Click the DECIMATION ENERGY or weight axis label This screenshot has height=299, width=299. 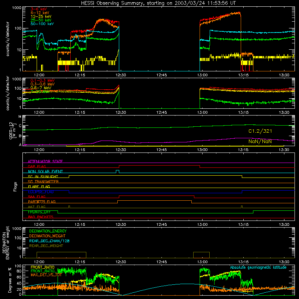pos(6,243)
